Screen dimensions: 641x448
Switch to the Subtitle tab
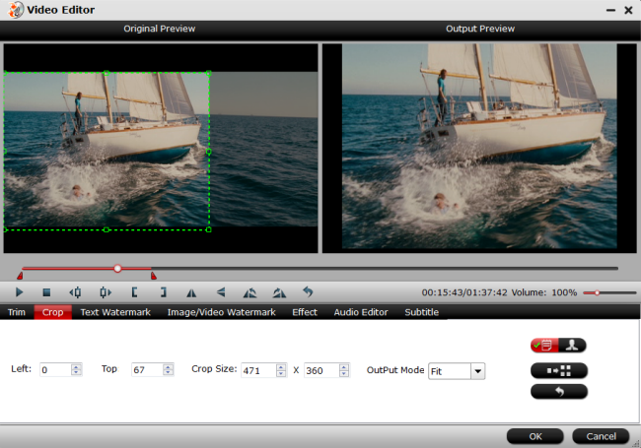click(x=421, y=312)
